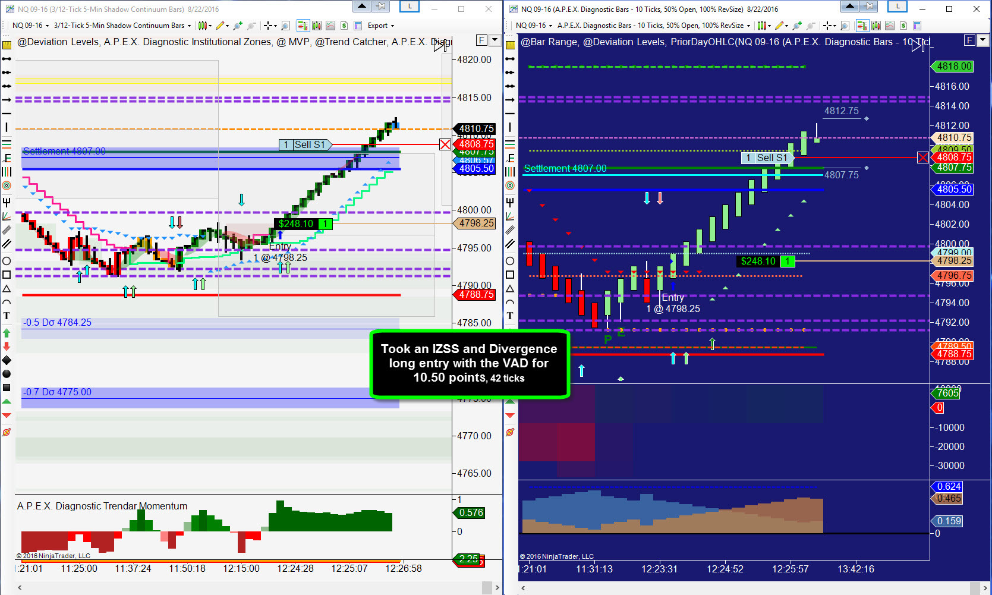The height and width of the screenshot is (595, 992).
Task: Select the arrow line tool in left chart sidebar
Action: (x=7, y=99)
